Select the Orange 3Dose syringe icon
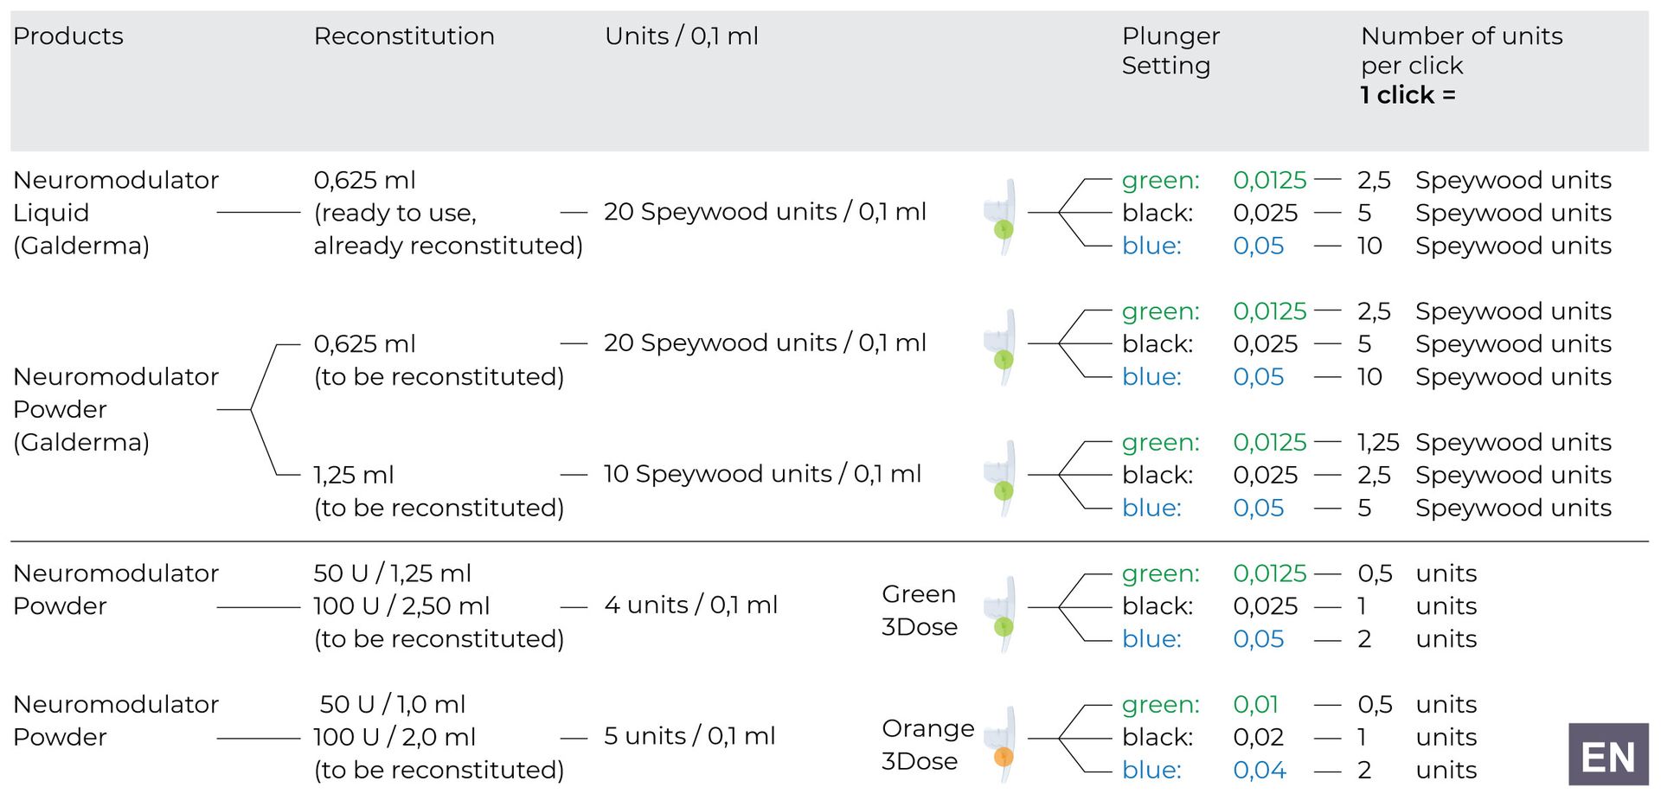1661x794 pixels. pyautogui.click(x=1002, y=745)
